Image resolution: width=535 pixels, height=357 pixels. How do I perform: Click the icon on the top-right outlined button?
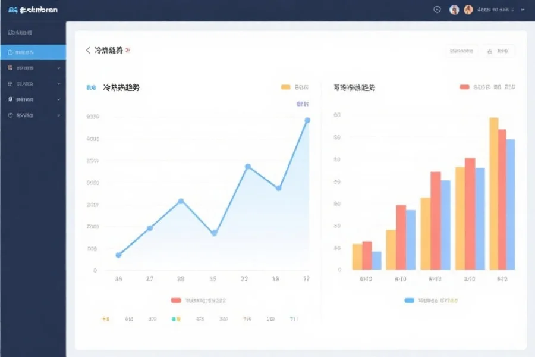click(490, 52)
